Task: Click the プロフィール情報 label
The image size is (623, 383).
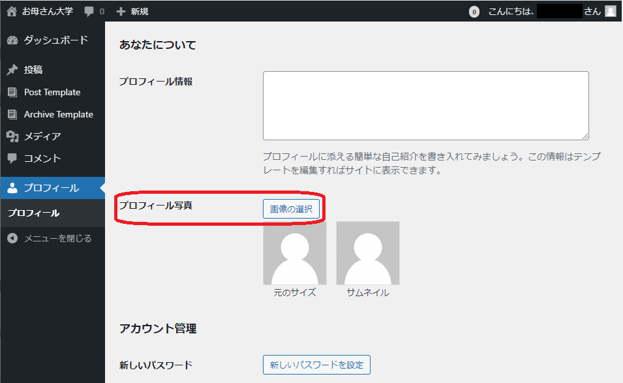Action: pyautogui.click(x=156, y=82)
